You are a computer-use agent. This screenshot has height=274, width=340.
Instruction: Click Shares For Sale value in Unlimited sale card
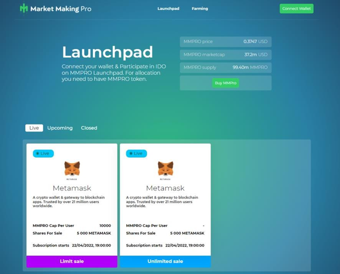[187, 233]
